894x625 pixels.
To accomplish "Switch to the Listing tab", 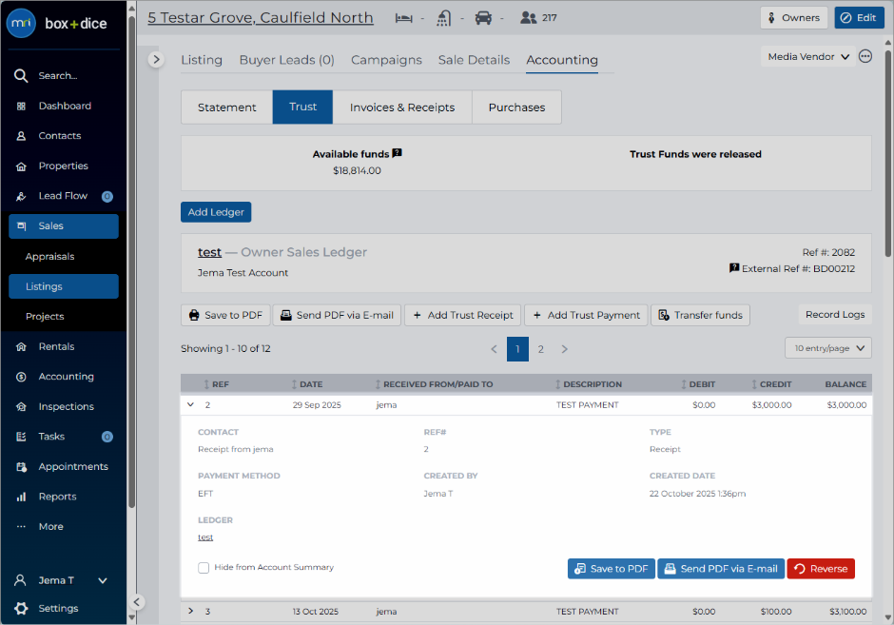I will pos(202,60).
